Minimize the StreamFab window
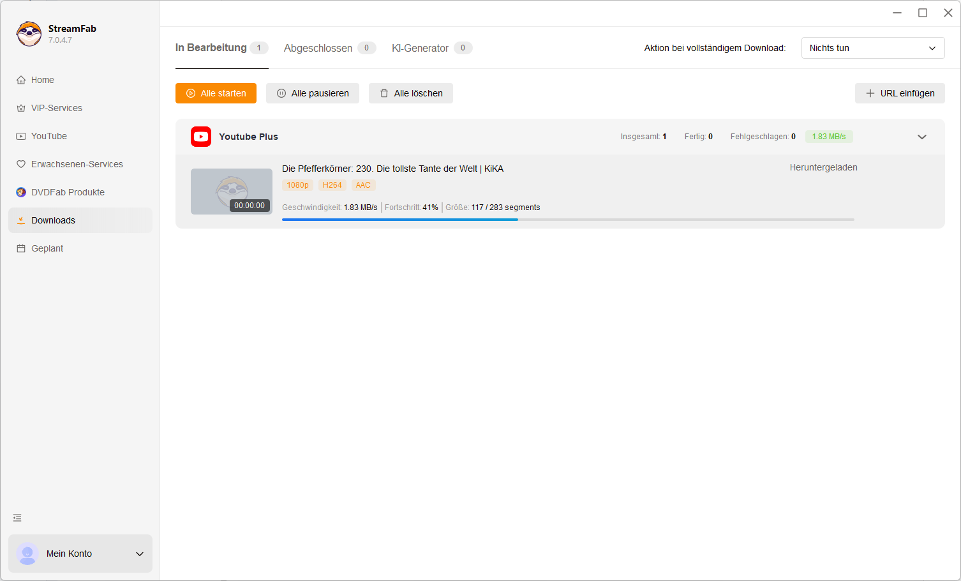The width and height of the screenshot is (961, 581). (x=897, y=13)
